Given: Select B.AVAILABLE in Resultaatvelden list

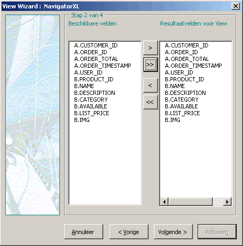Looking at the screenshot, I should (x=181, y=106).
